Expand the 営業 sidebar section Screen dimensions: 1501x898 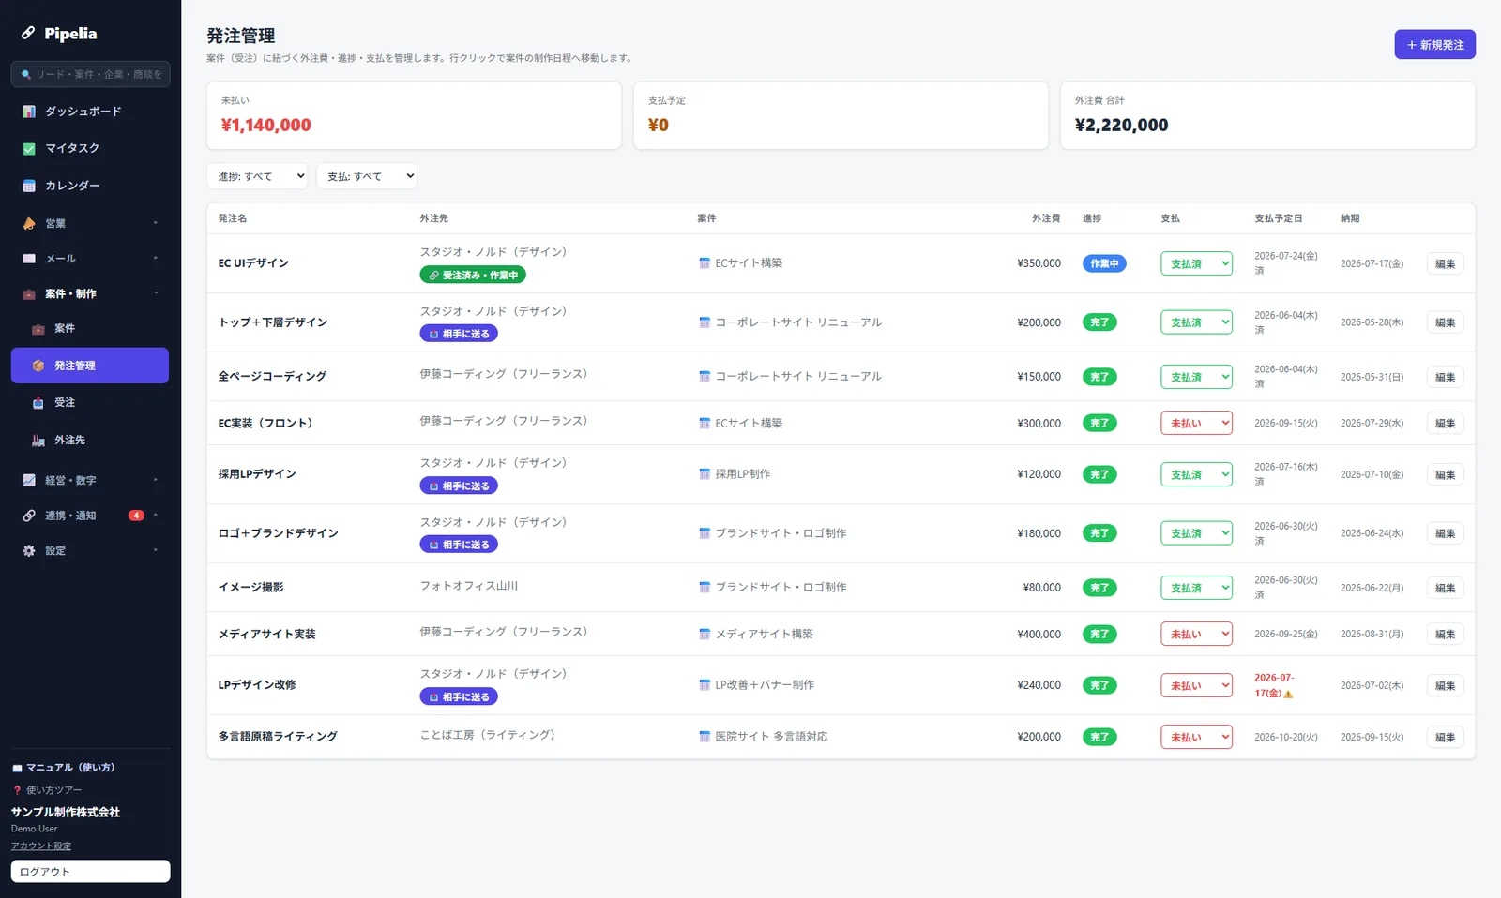[90, 223]
